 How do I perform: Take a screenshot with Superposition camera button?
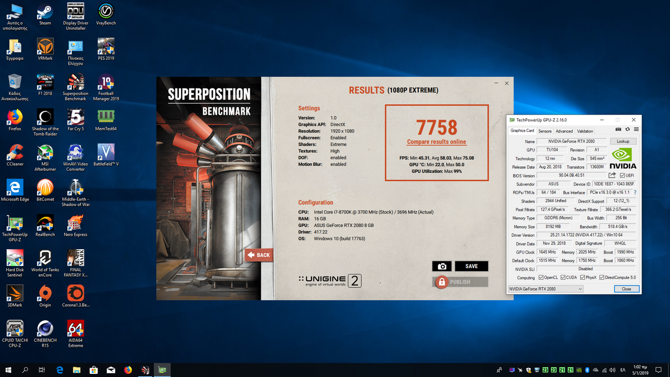pyautogui.click(x=442, y=266)
